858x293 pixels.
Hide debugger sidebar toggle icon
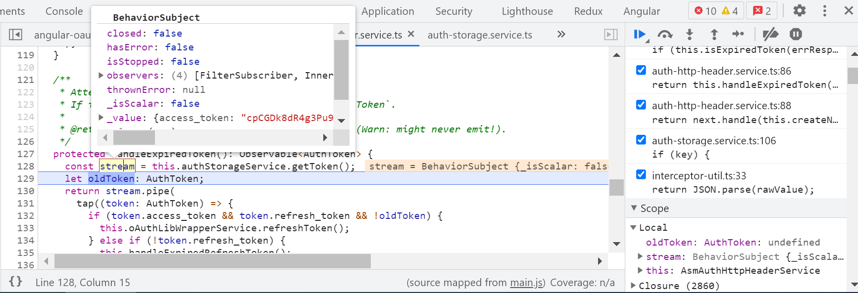coord(611,35)
